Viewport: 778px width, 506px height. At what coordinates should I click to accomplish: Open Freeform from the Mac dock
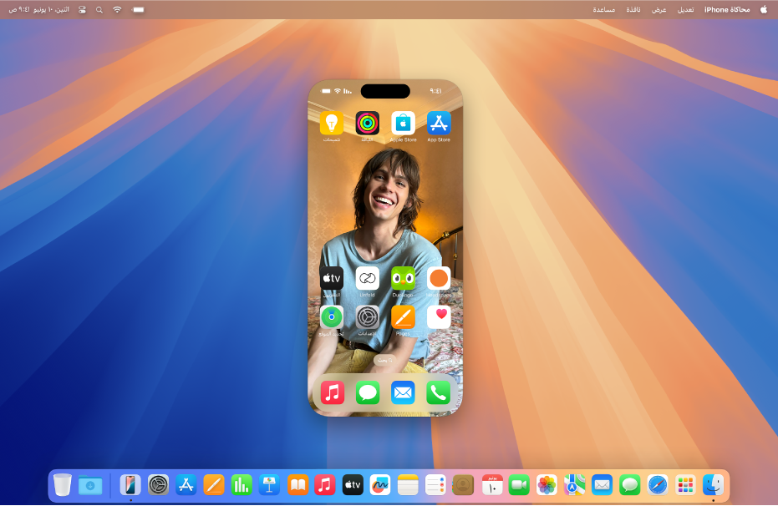click(x=380, y=485)
